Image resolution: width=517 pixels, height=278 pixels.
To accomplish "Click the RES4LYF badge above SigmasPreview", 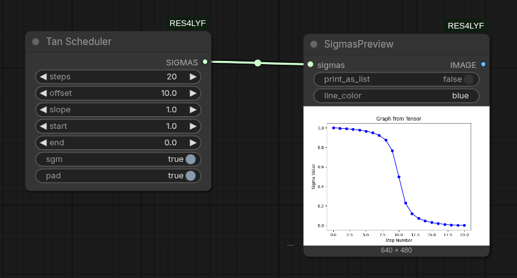I will point(466,25).
